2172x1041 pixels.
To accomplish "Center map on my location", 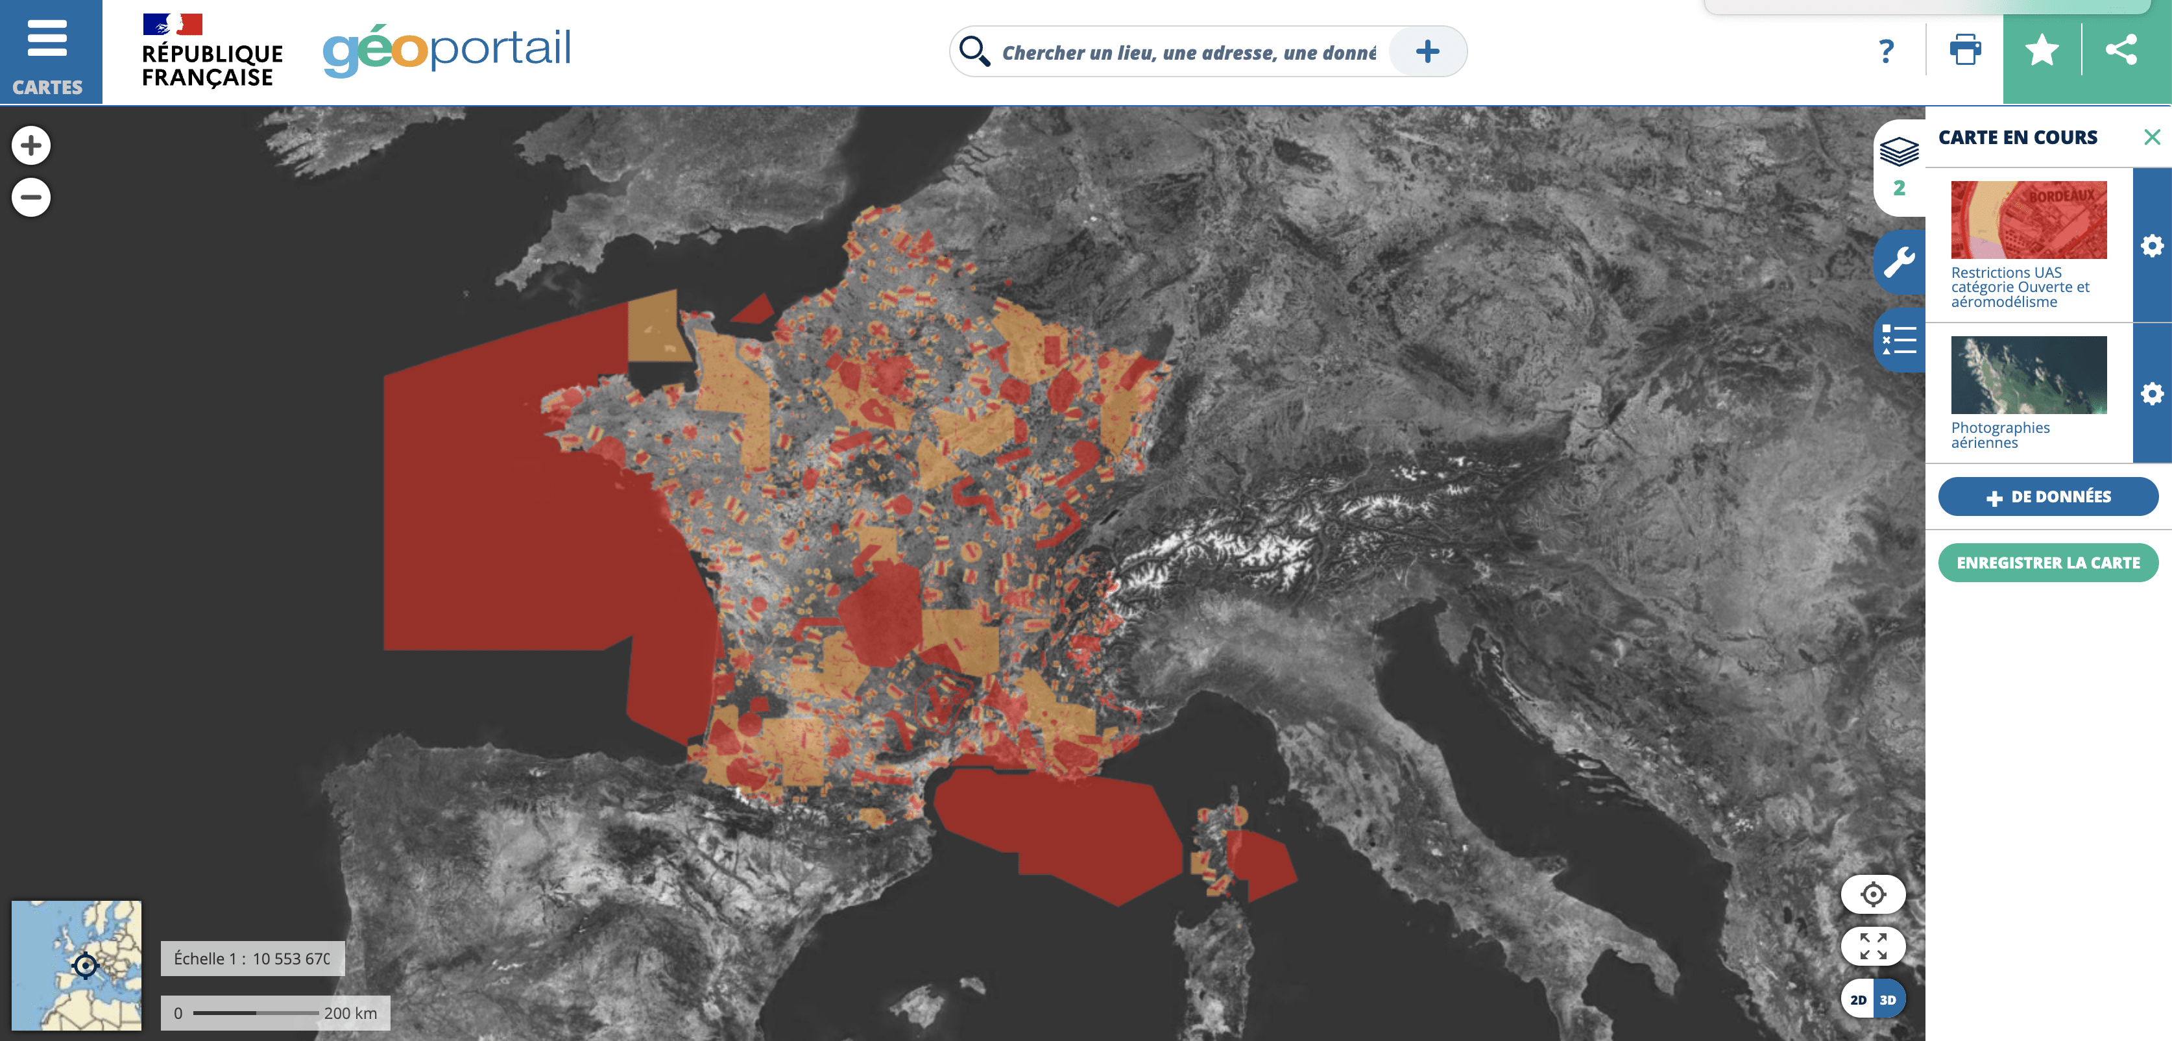I will [1873, 894].
